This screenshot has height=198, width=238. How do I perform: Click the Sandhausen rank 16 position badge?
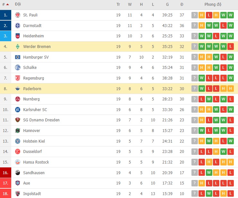tap(6, 173)
